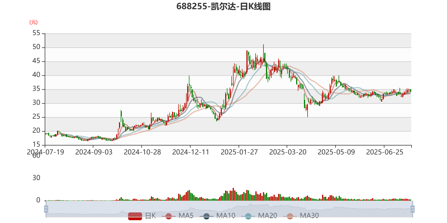Image resolution: width=447 pixels, height=223 pixels.
Task: Click the 2025-03-20 date axis label
Action: tap(288, 152)
